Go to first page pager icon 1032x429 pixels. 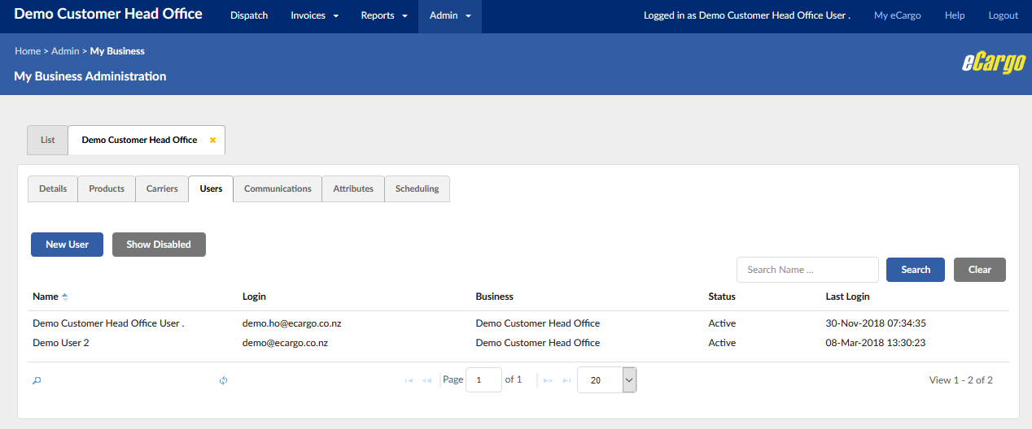coord(409,380)
